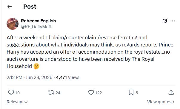
Task: Open the @RE_DailyMail handle link
Action: [36, 27]
